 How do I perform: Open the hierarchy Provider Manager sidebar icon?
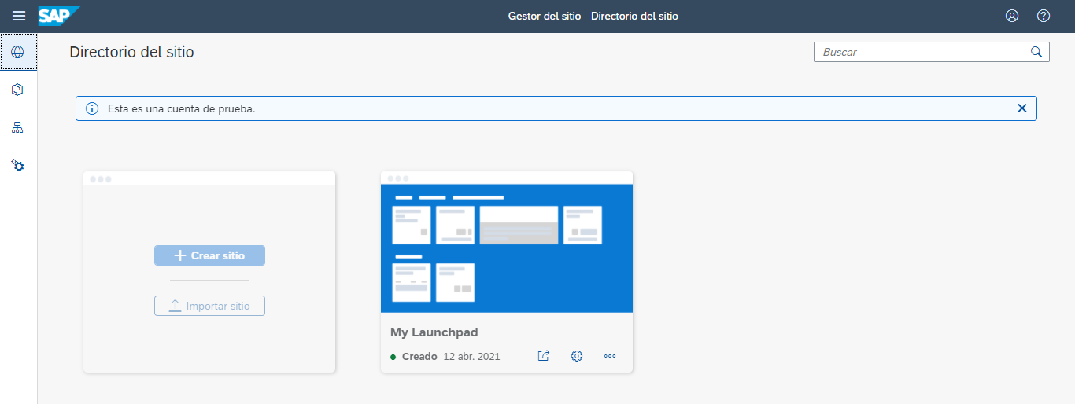click(x=18, y=127)
